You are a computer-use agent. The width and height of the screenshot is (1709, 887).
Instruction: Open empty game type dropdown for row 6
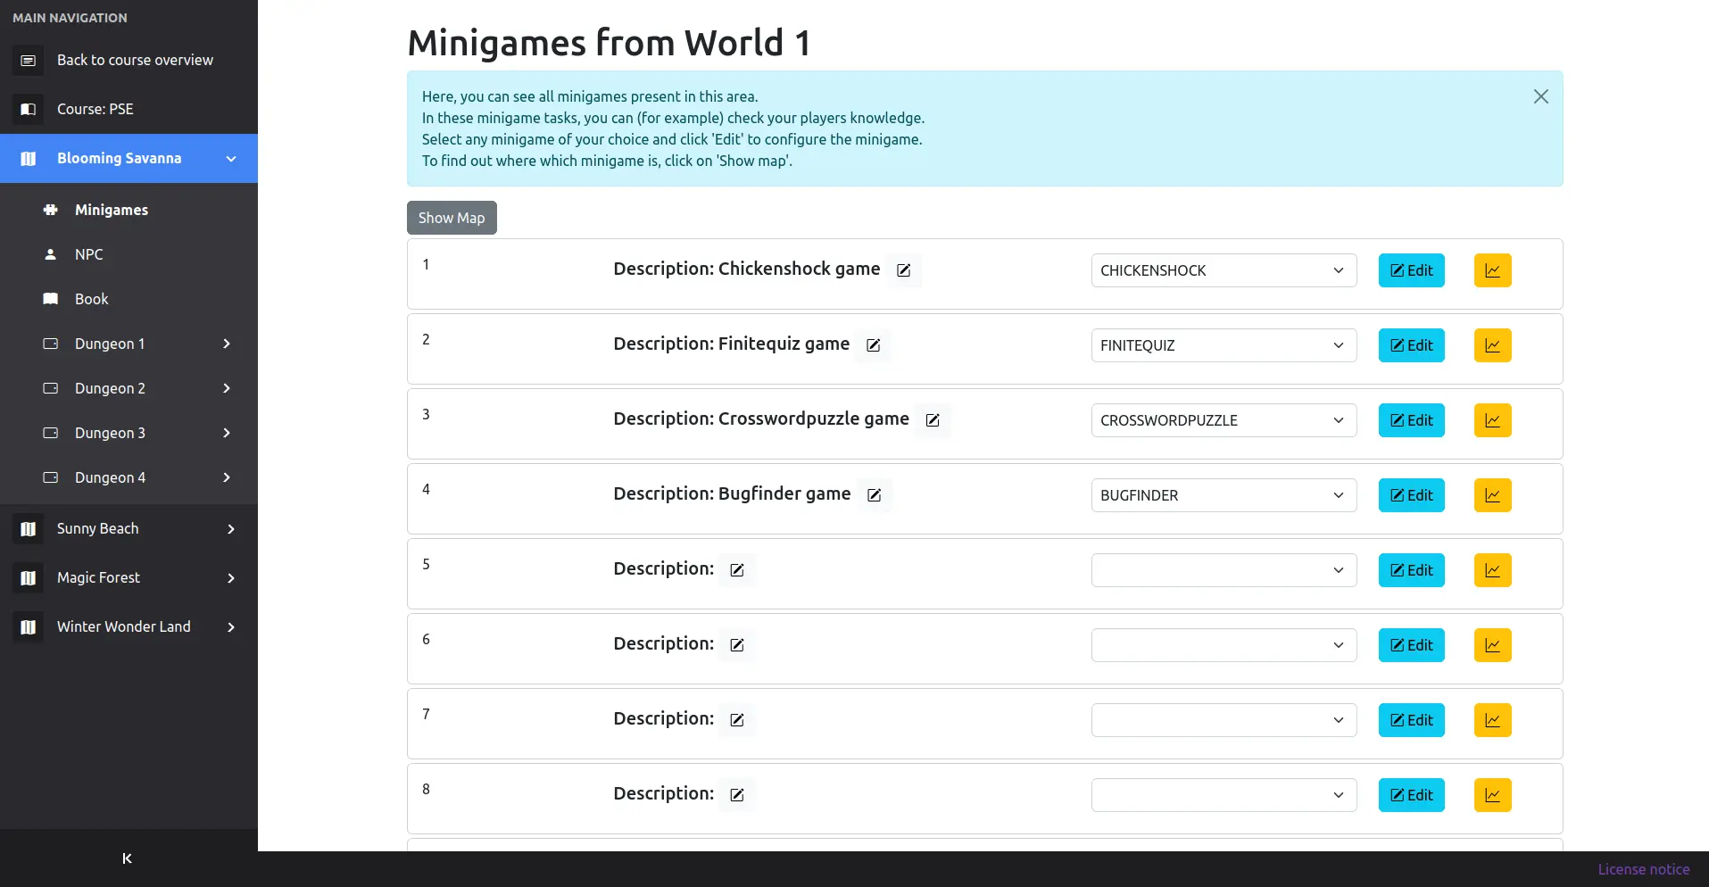(x=1224, y=645)
